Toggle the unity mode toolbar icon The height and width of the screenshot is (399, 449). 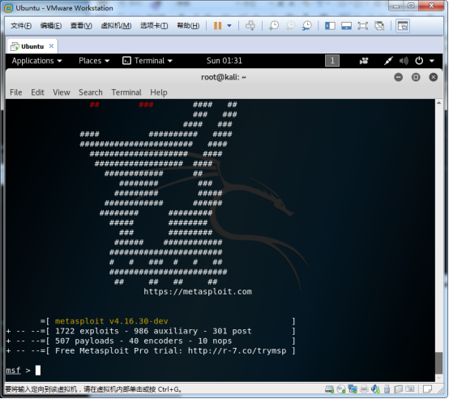379,26
